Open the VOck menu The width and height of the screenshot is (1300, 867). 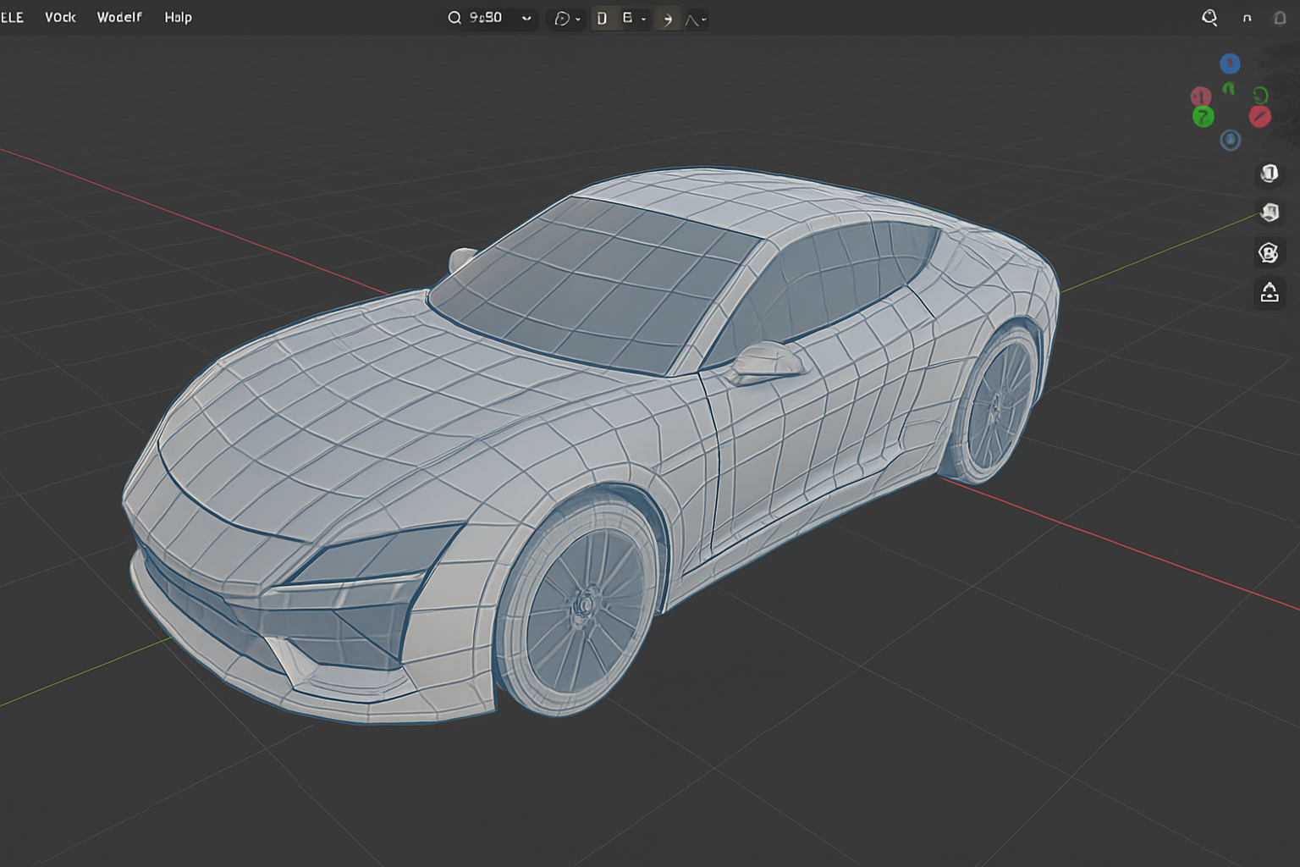[x=60, y=17]
